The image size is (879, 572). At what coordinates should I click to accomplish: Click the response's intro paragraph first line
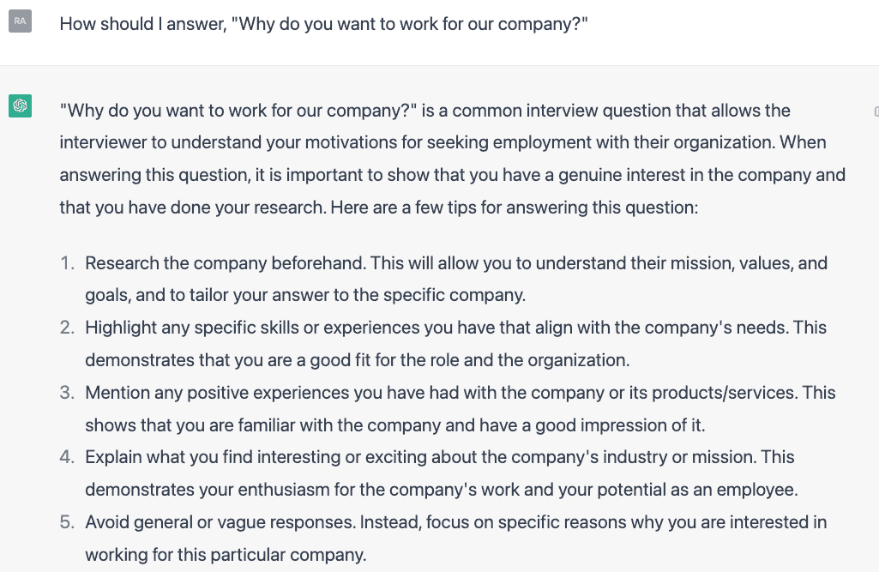425,111
